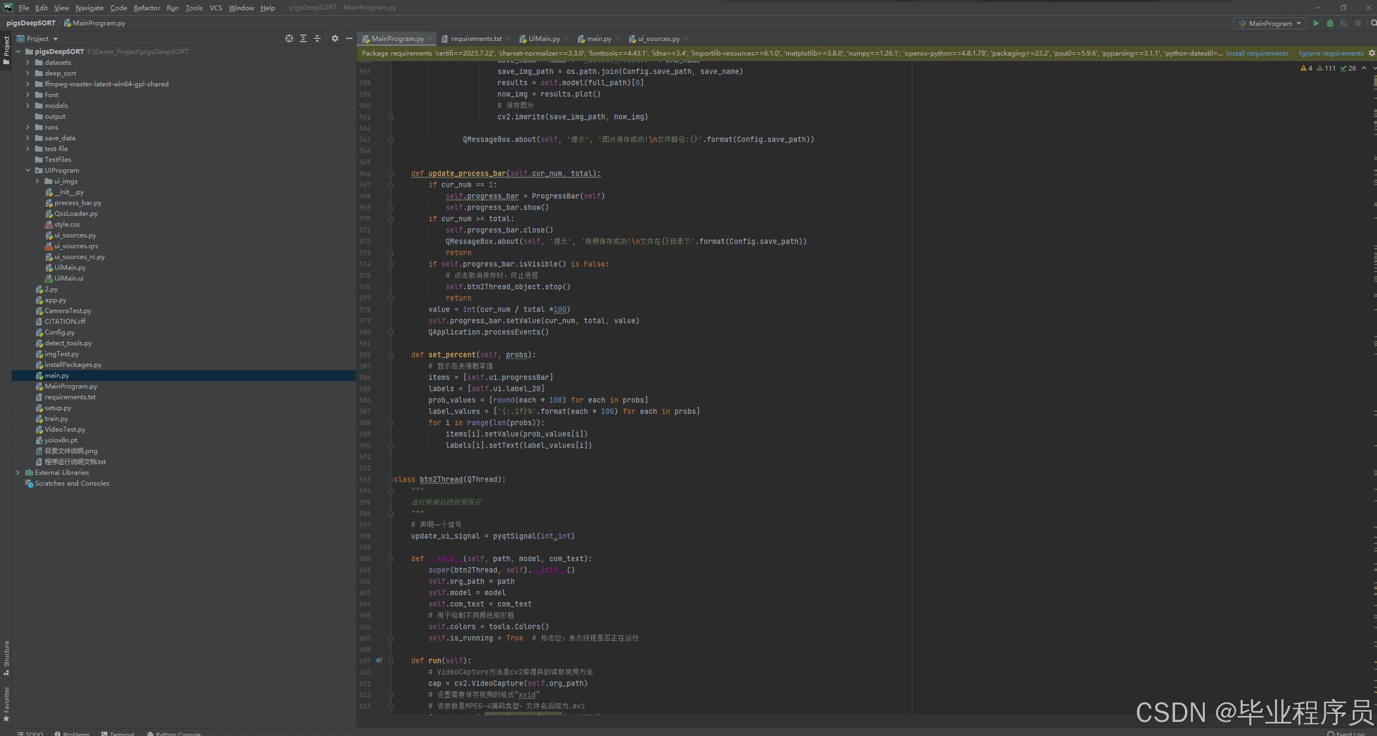Expand the models folder

(x=28, y=106)
